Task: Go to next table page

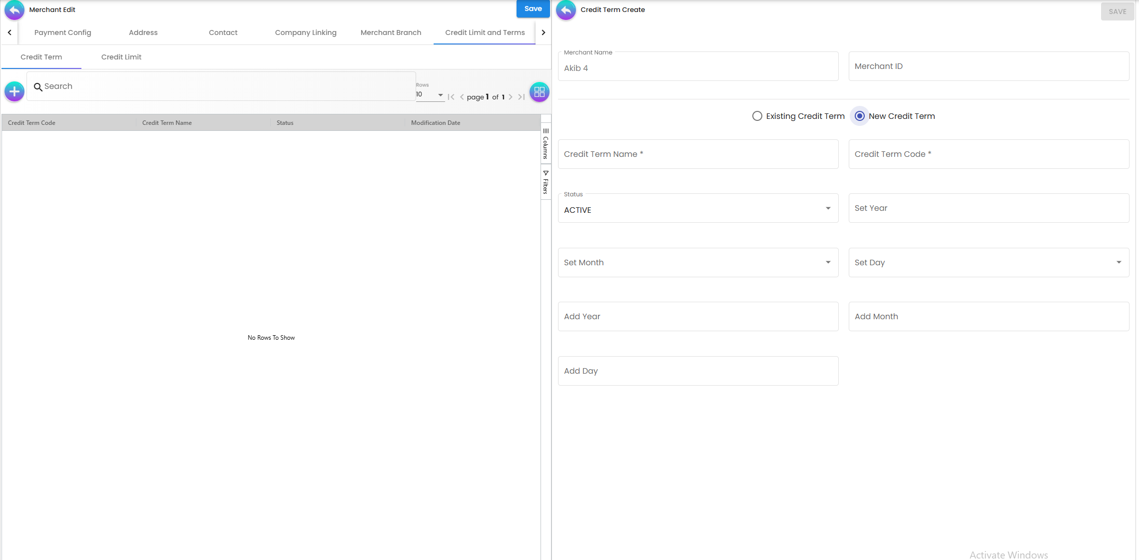Action: tap(511, 97)
